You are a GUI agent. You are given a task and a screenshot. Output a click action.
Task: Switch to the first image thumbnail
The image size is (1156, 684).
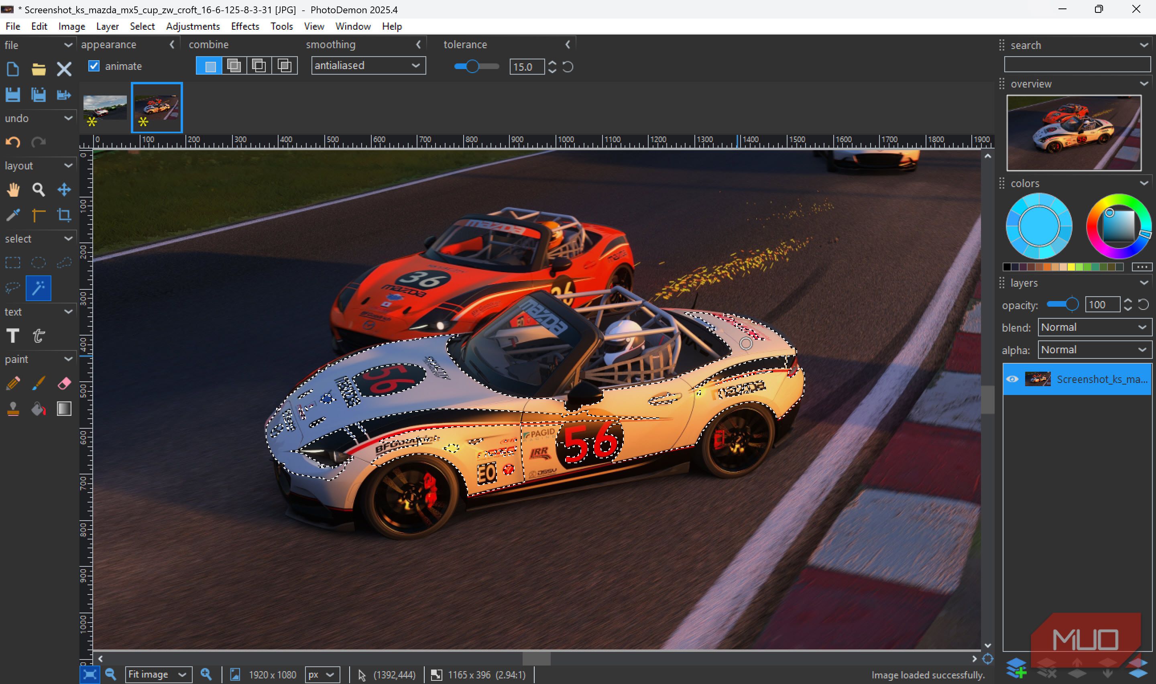click(x=105, y=108)
